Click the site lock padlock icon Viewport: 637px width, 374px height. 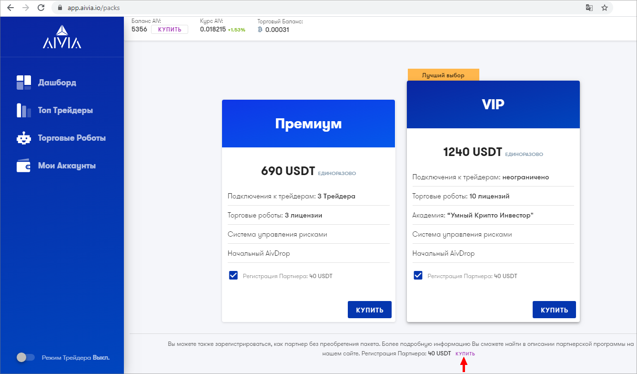click(x=60, y=8)
